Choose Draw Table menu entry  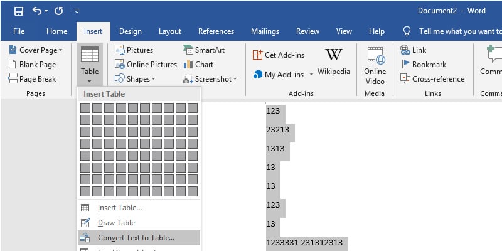pyautogui.click(x=139, y=223)
